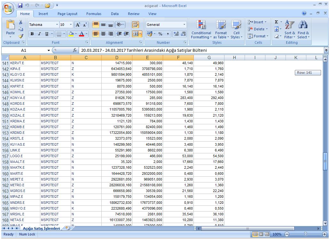The image size is (330, 239).
Task: Click the Find & Select binoculars
Action: [303, 30]
